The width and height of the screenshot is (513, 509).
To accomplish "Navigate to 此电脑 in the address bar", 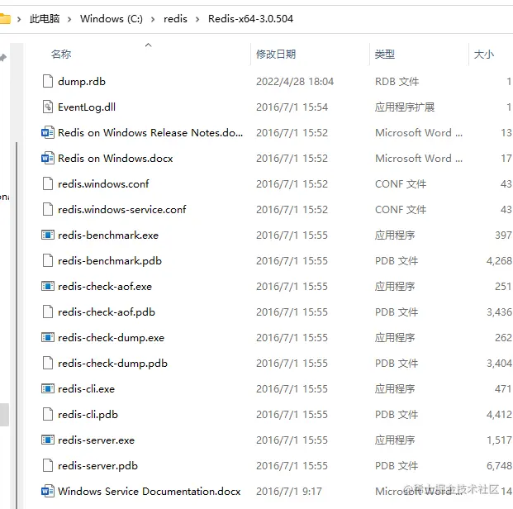I will (45, 19).
